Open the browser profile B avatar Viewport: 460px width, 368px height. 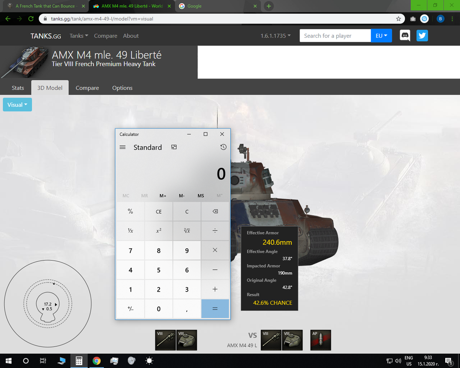440,19
